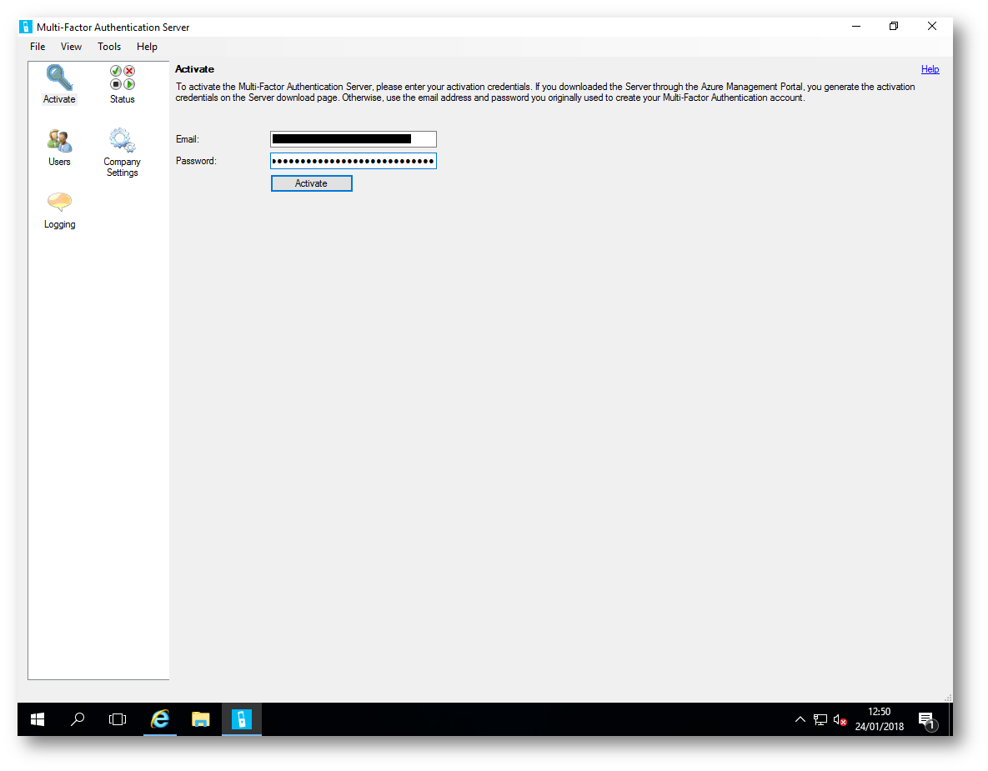Open the Logging speech bubble icon
This screenshot has height=771, width=988.
pos(59,203)
